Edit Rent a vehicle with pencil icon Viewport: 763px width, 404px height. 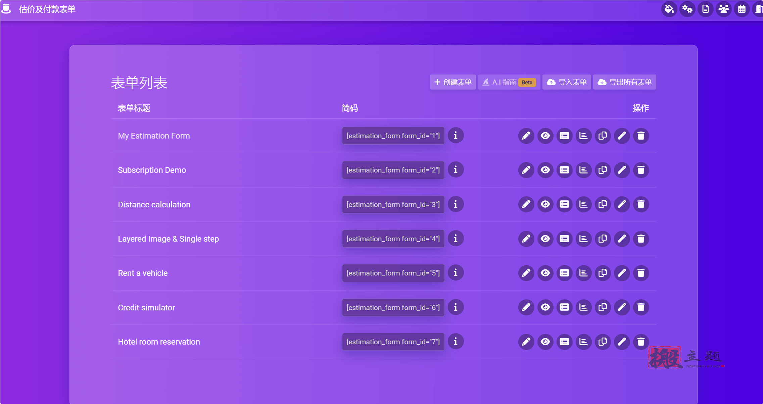click(x=526, y=273)
